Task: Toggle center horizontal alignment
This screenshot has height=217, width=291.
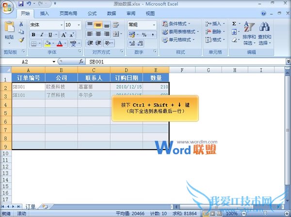Action: pos(98,34)
